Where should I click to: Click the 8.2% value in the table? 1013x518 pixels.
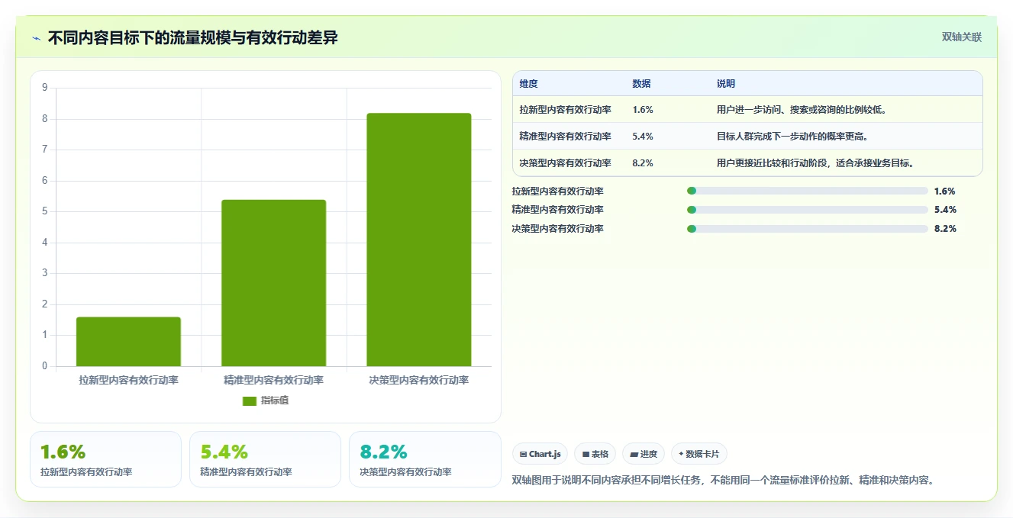pos(643,162)
